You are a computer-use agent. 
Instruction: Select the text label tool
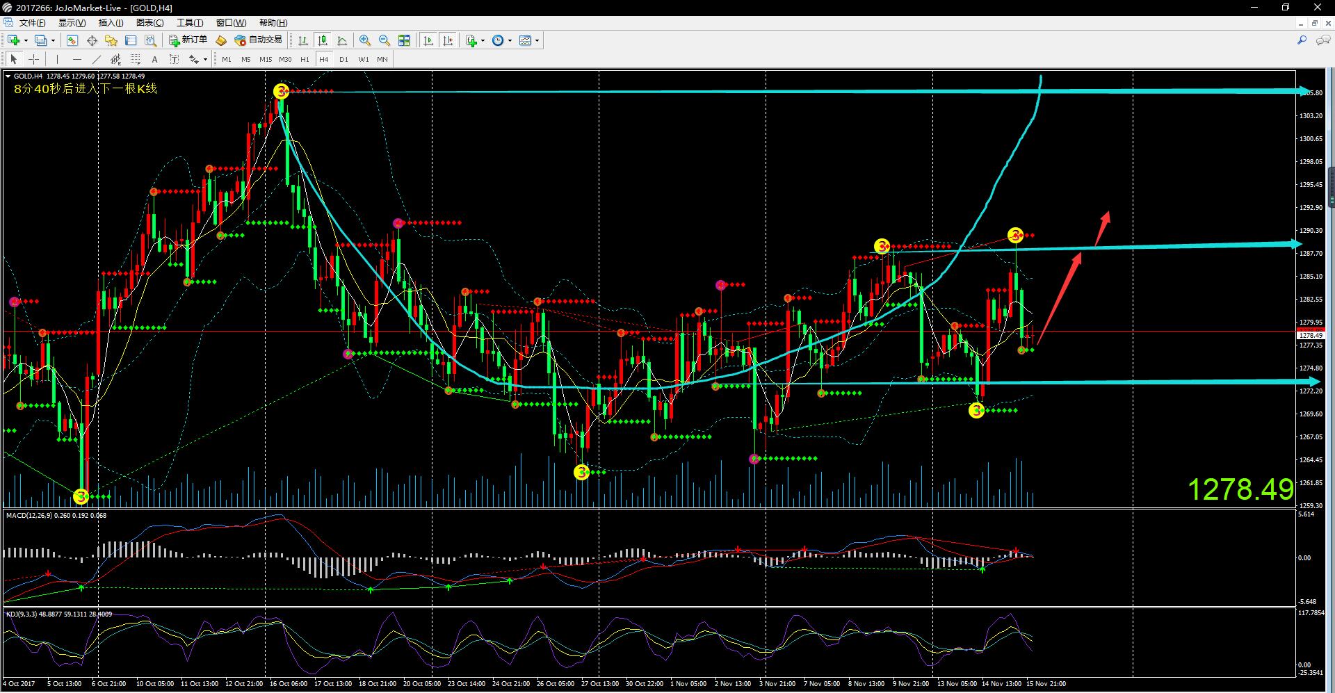point(154,60)
